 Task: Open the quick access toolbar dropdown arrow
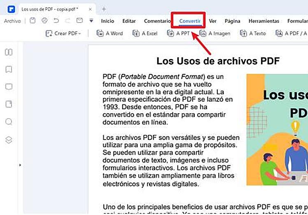pyautogui.click(x=91, y=21)
